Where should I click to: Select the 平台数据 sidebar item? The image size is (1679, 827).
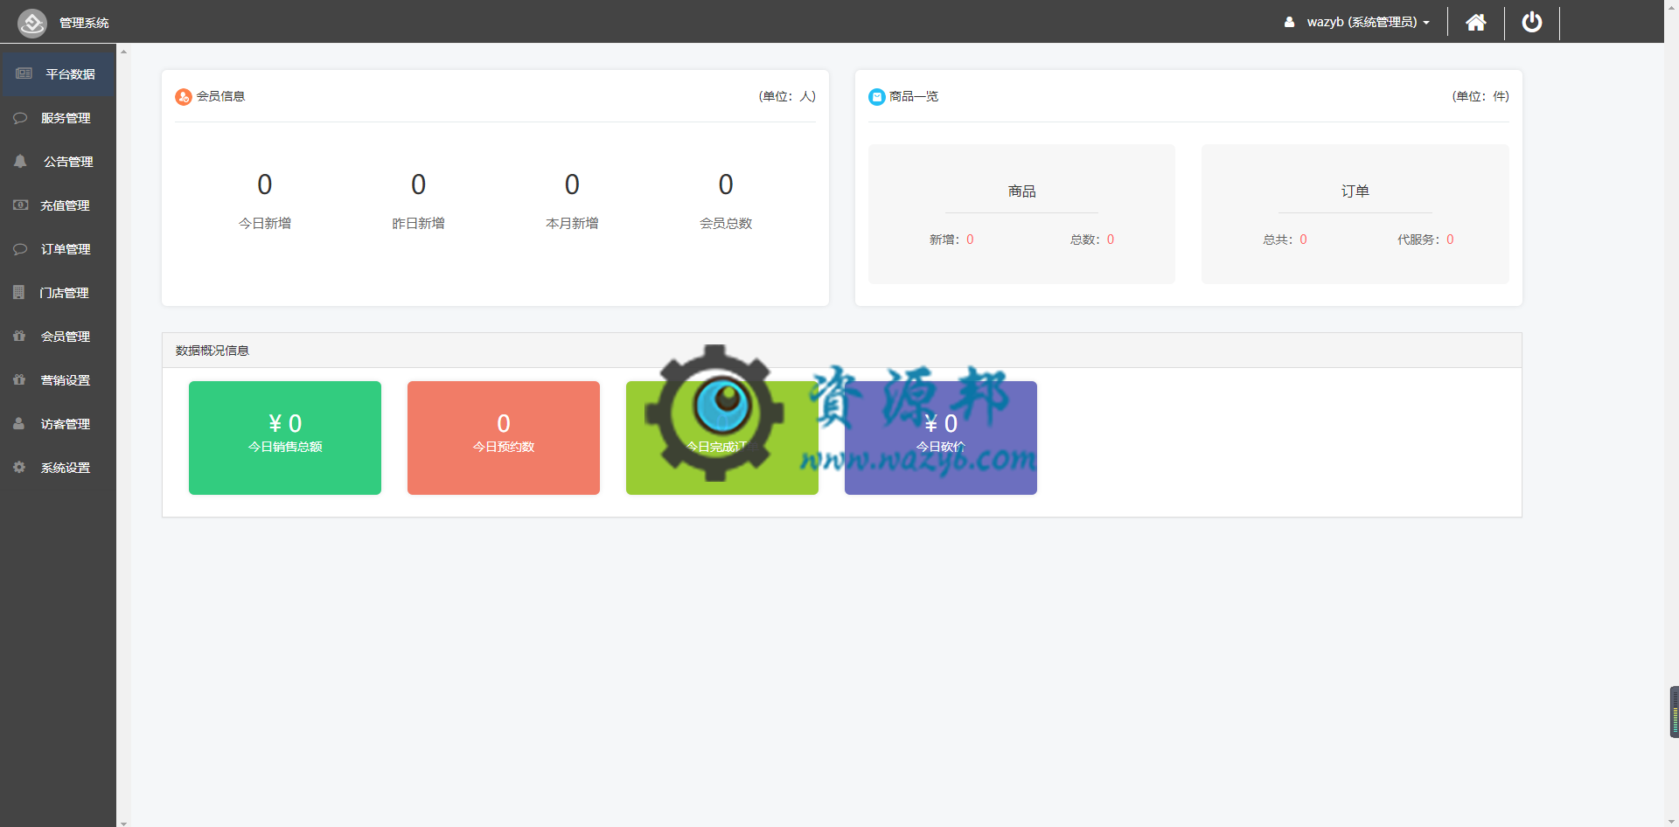(x=58, y=74)
